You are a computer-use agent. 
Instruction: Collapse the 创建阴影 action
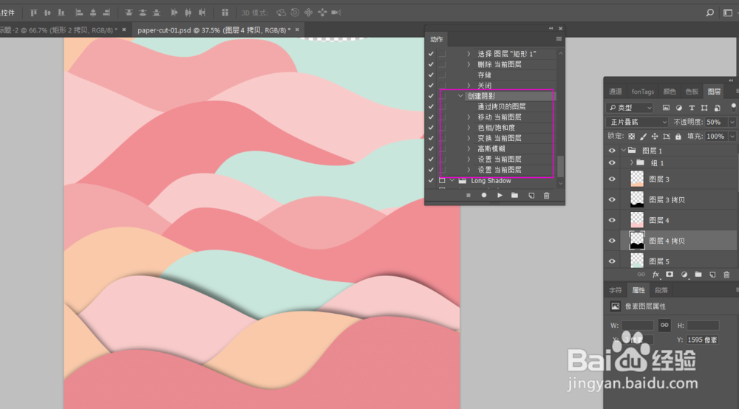(x=460, y=96)
